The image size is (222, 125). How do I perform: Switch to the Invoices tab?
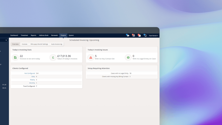[25, 44]
